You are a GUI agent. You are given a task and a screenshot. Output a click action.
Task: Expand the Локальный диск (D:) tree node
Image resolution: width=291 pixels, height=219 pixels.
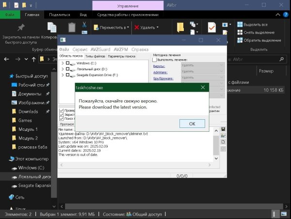[x=62, y=69]
